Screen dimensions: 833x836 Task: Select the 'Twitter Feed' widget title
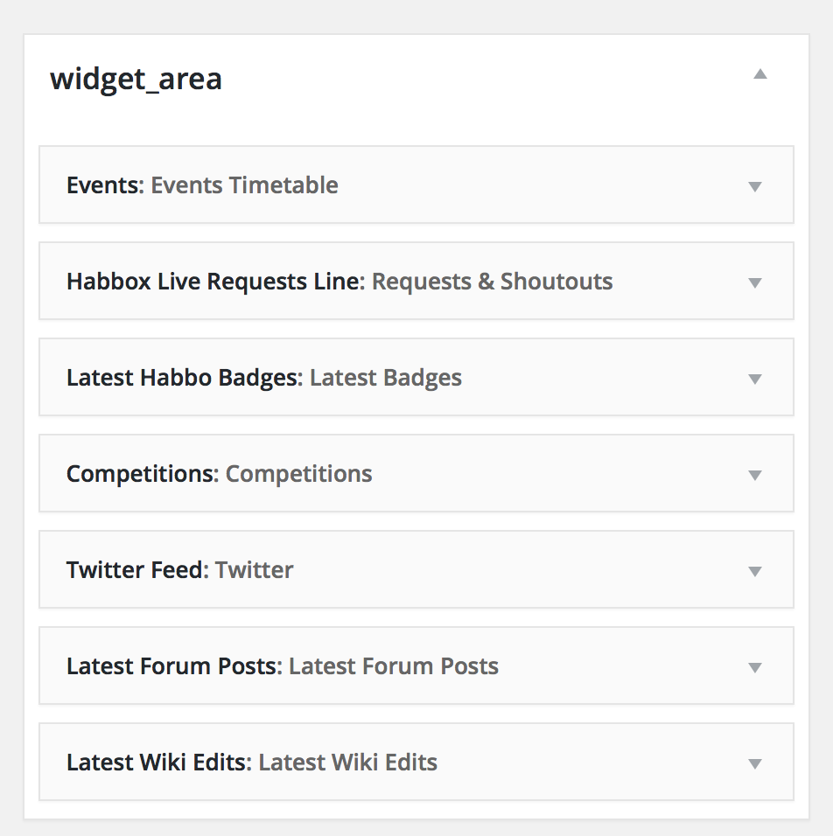(134, 570)
